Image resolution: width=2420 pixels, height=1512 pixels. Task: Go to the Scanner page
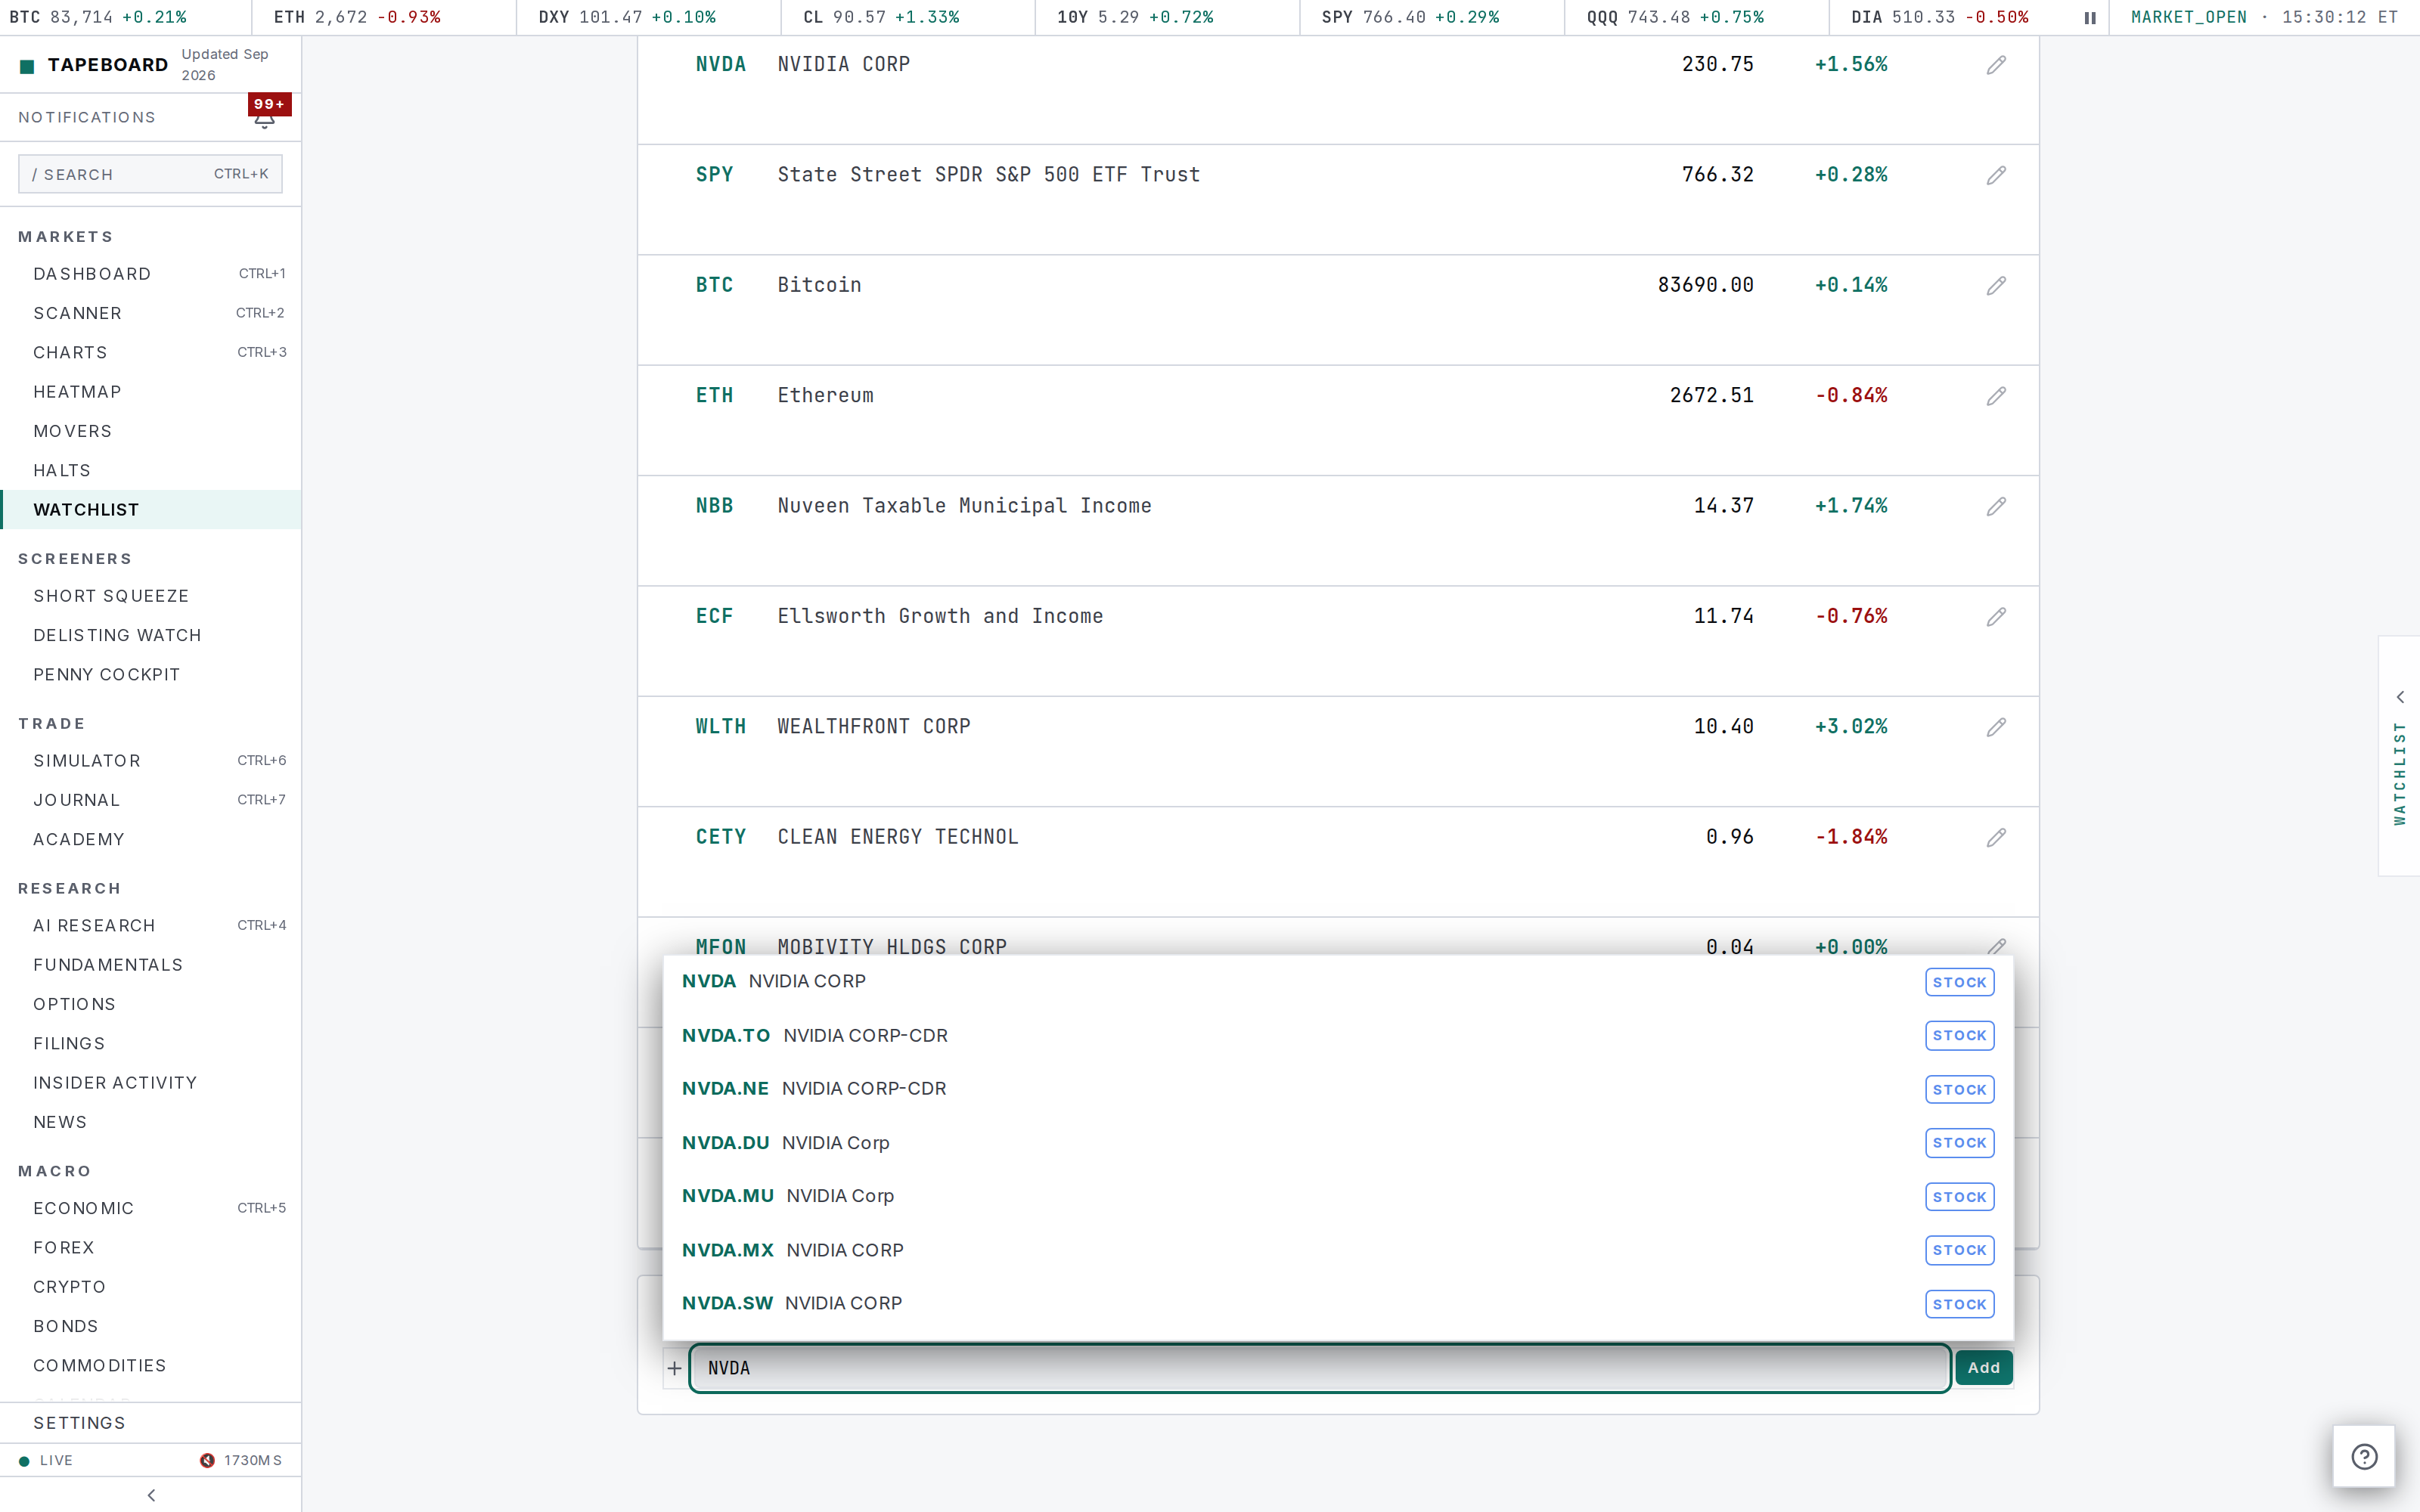tap(151, 313)
